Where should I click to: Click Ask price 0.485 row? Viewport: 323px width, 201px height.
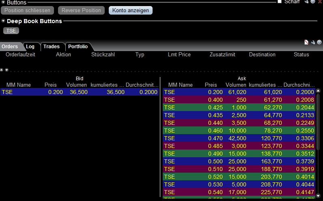[x=239, y=146]
